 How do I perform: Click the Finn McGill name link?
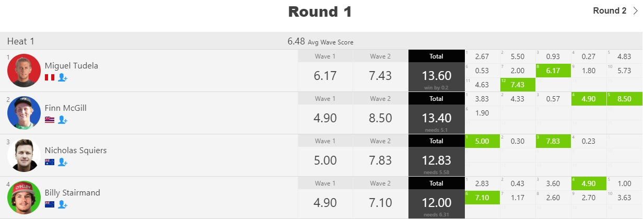click(66, 108)
